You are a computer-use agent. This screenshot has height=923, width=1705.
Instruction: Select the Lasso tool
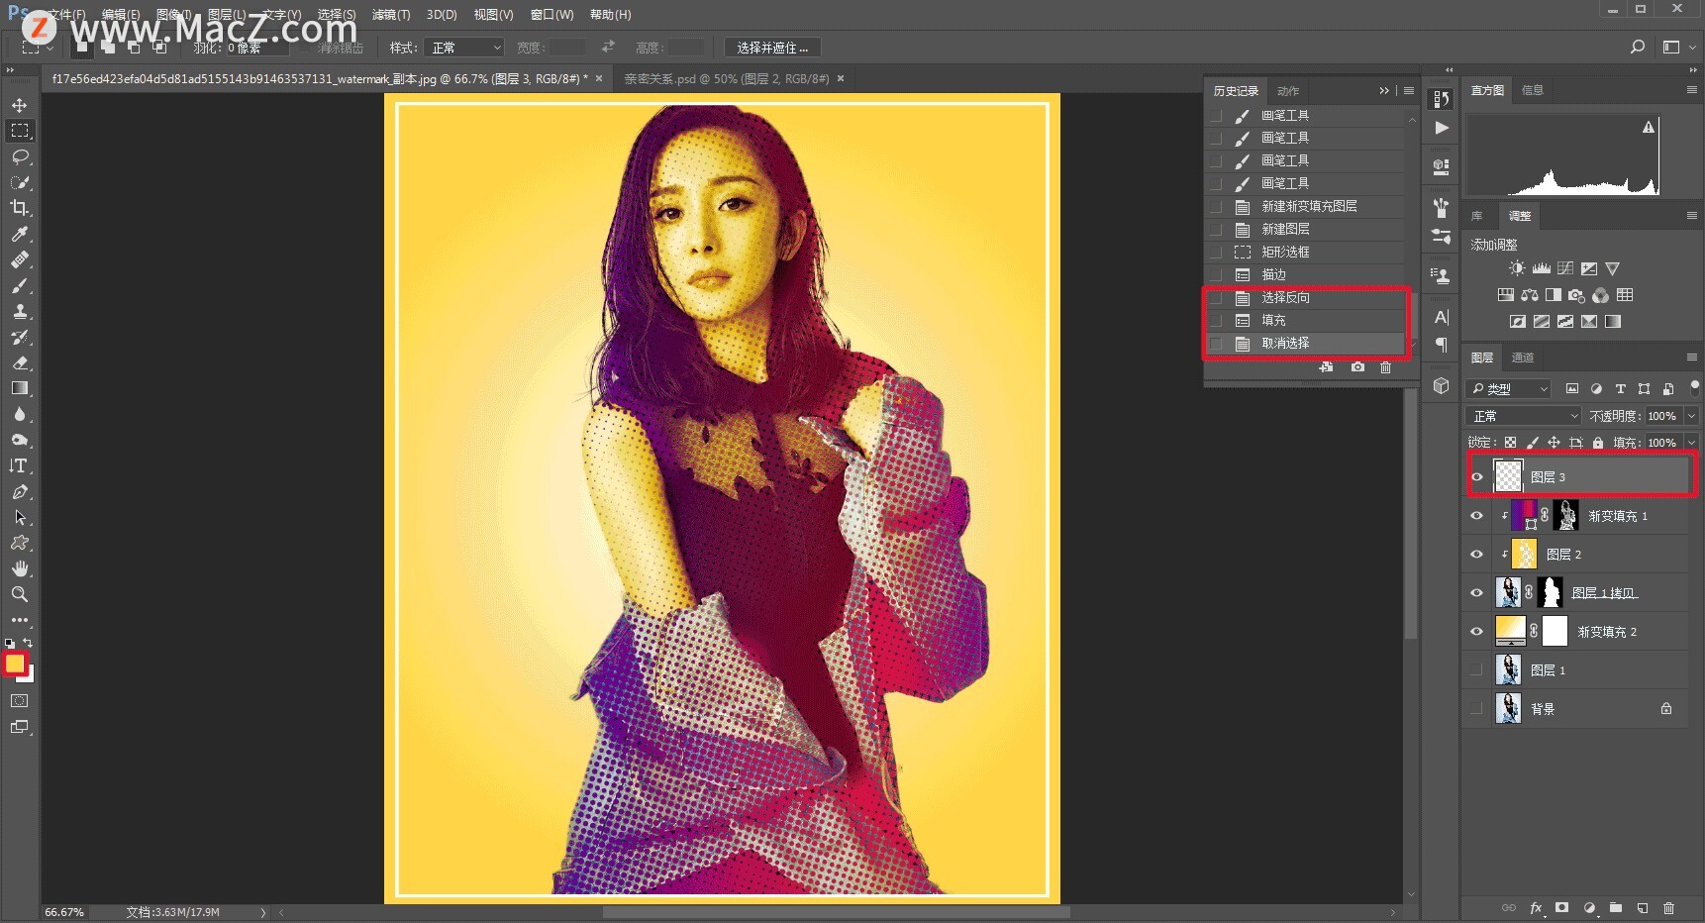(x=19, y=156)
